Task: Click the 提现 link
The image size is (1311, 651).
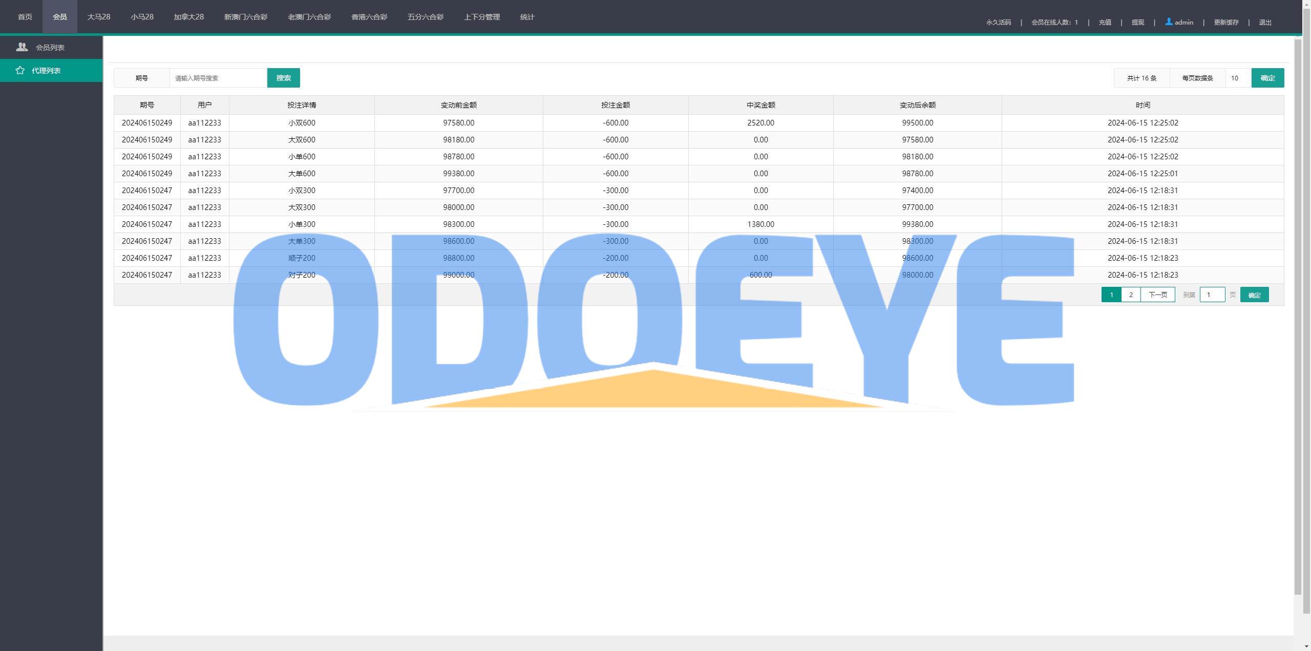Action: click(1137, 22)
